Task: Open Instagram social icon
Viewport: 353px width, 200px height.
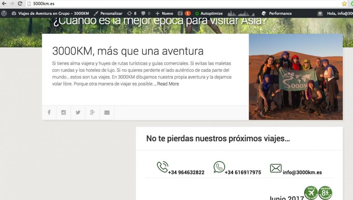Action: click(64, 112)
